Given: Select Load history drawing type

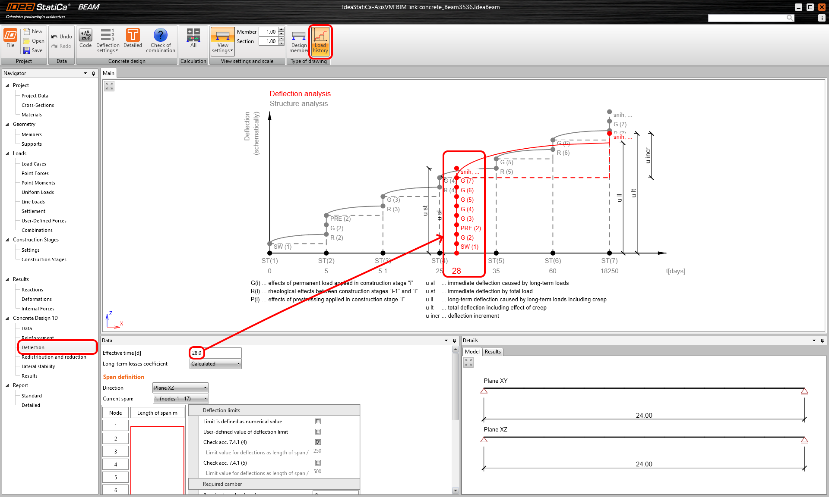Looking at the screenshot, I should click(x=320, y=41).
